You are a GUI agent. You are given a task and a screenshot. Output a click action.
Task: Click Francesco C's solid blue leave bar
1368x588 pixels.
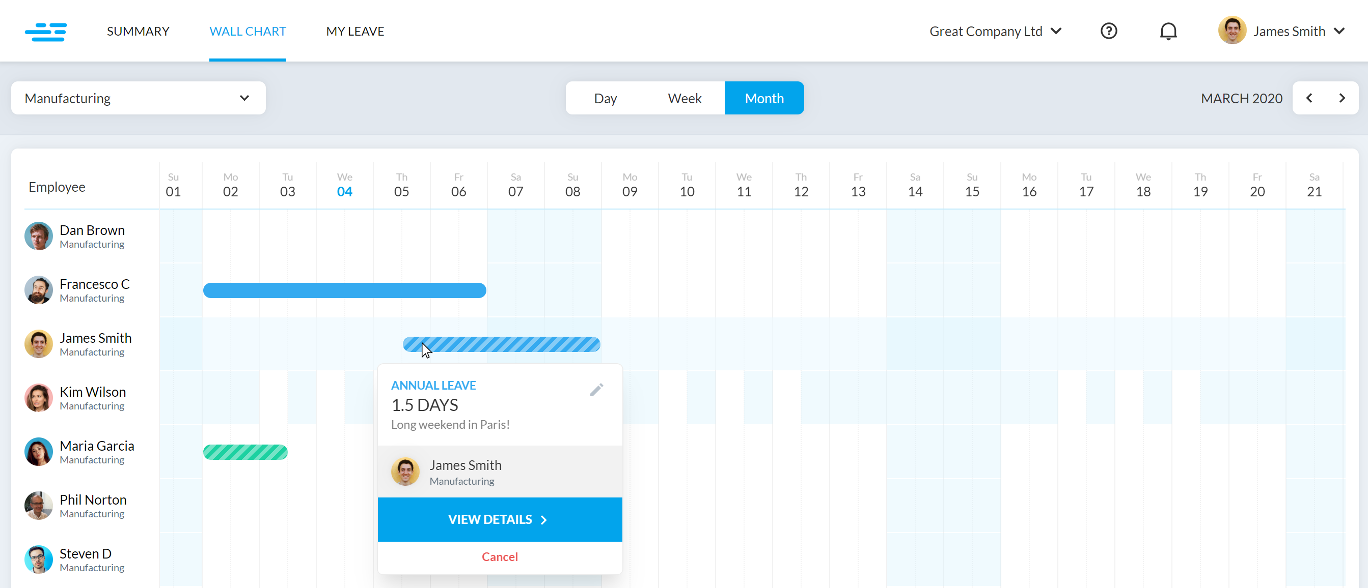[345, 290]
